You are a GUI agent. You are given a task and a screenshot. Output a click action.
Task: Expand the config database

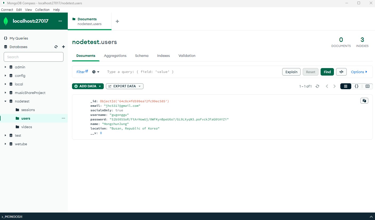coord(5,76)
